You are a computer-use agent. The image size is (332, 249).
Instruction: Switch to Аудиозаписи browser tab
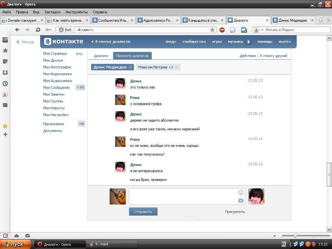click(158, 20)
